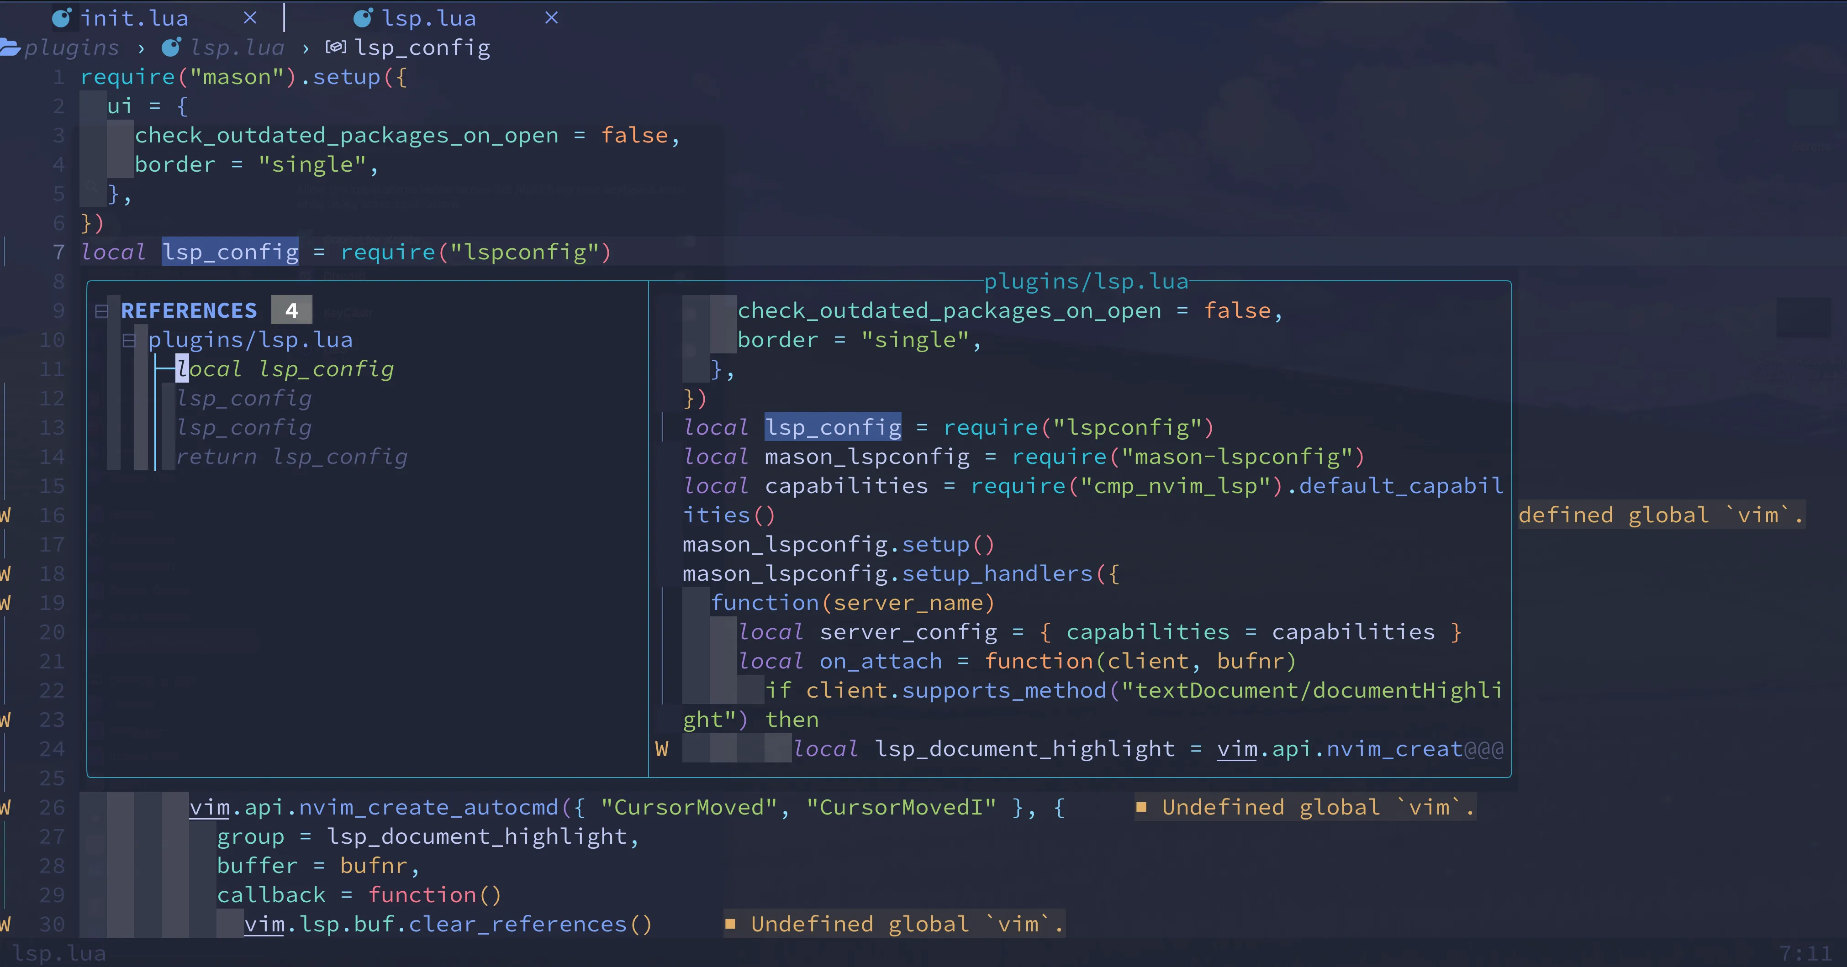Click the warning sign on line 16
This screenshot has width=1847, height=967.
click(x=6, y=515)
